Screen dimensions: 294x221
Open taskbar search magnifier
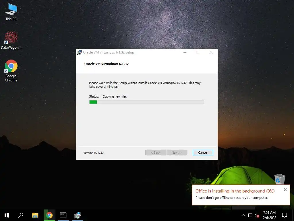(21, 215)
